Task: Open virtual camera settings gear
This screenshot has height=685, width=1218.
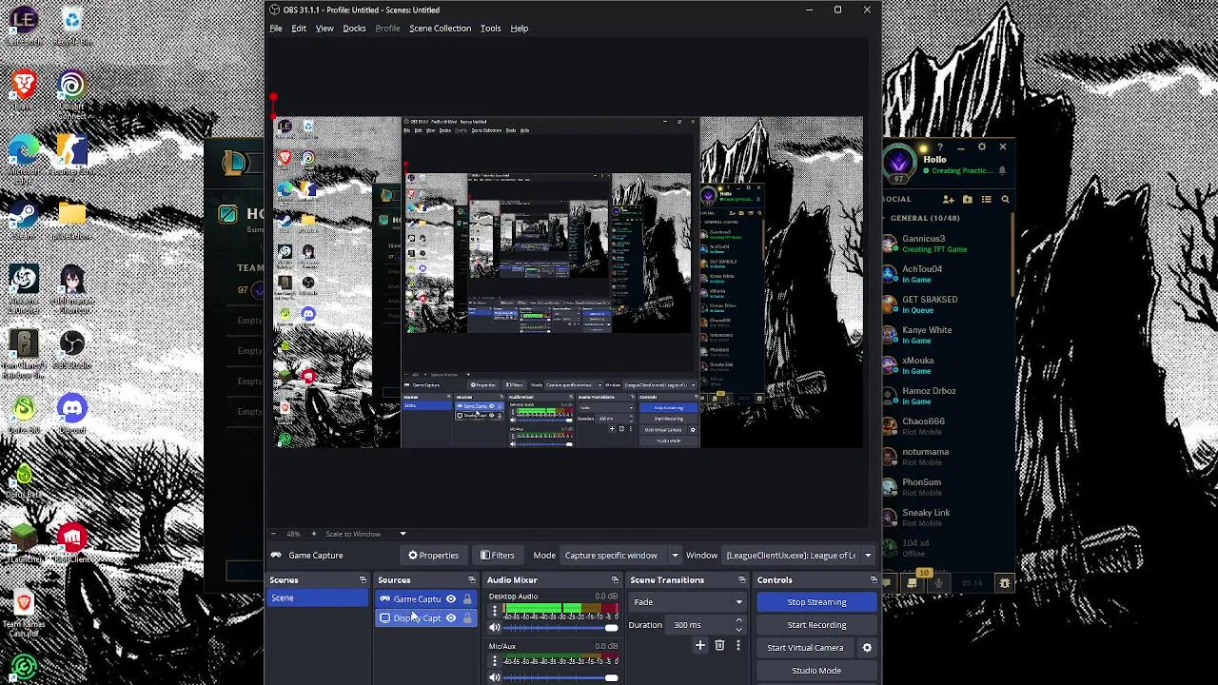Action: (x=867, y=648)
